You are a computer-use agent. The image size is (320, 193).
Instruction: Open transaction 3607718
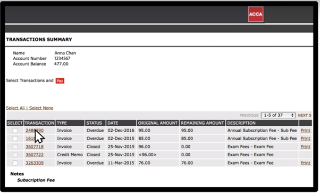coord(35,147)
